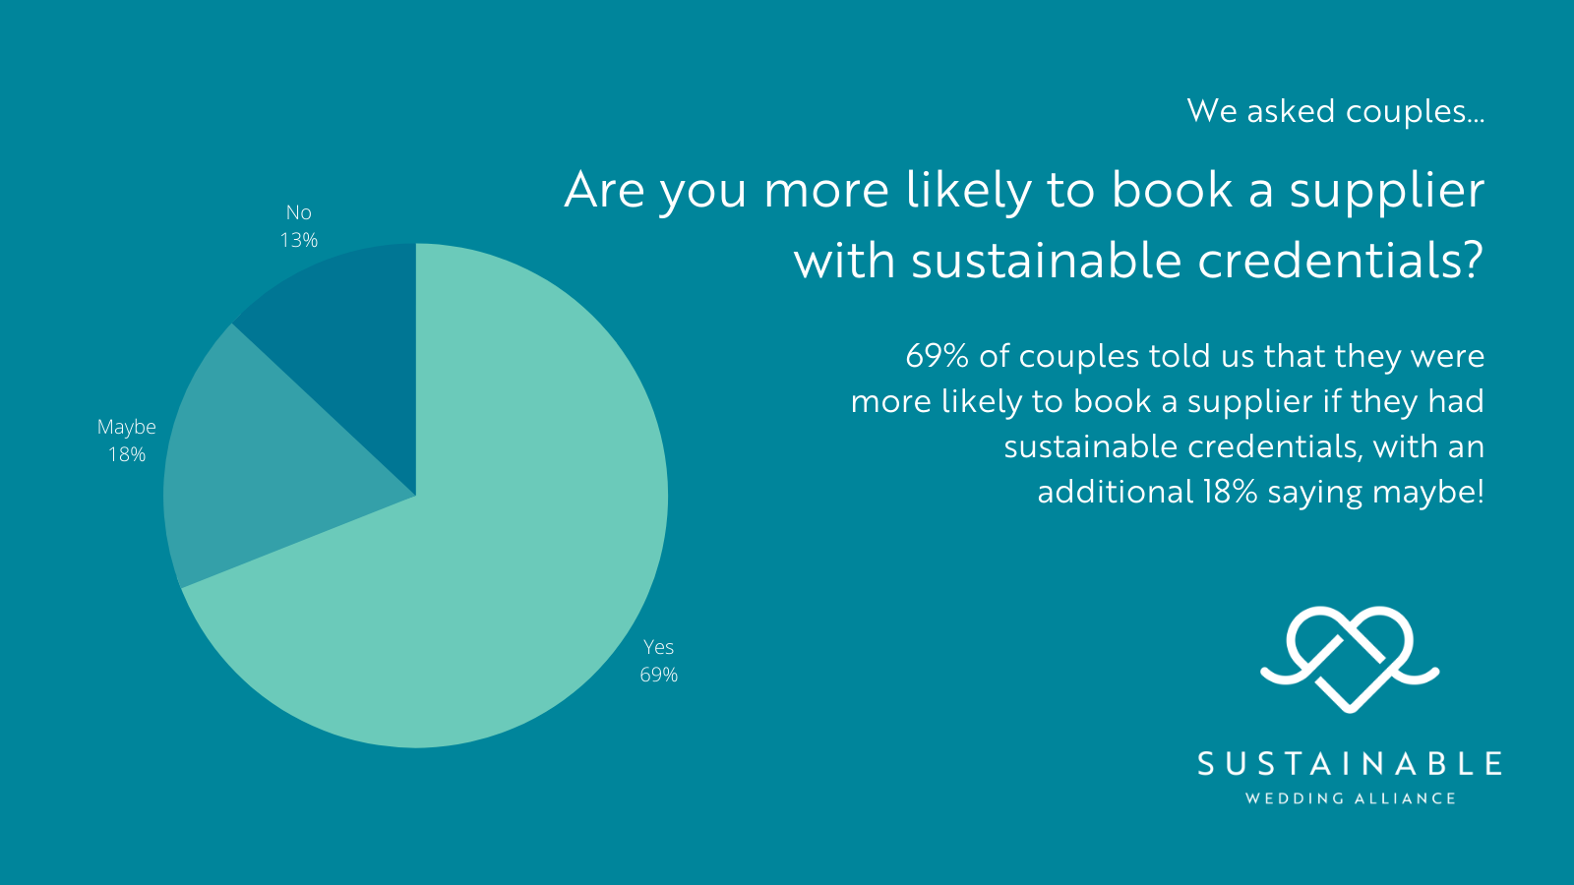Click the "69% of couples told us" line
This screenshot has height=885, width=1574.
[1194, 356]
